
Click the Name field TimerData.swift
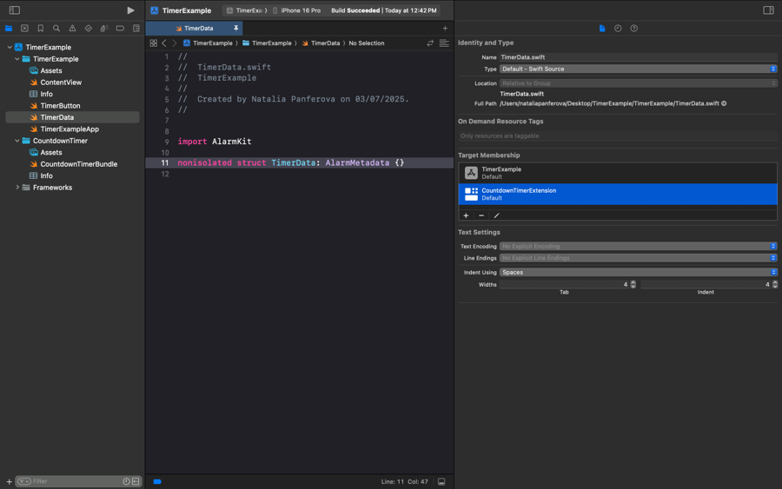pyautogui.click(x=639, y=57)
